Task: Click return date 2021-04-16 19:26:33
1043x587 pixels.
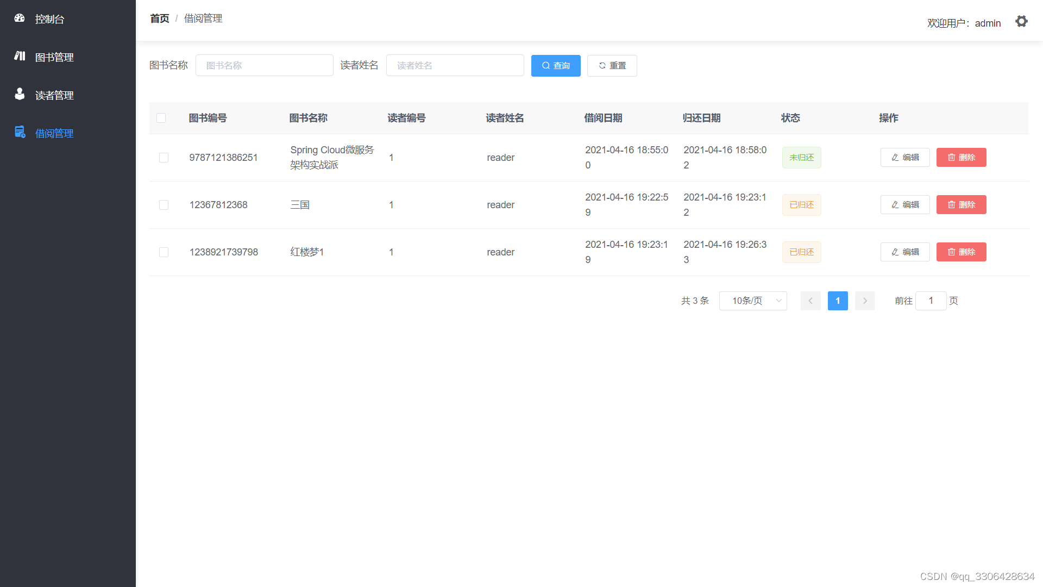Action: pyautogui.click(x=725, y=252)
